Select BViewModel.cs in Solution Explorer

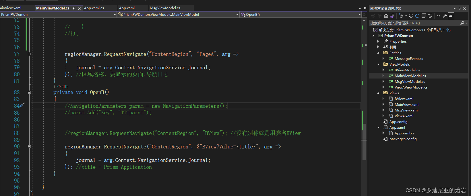(x=407, y=70)
